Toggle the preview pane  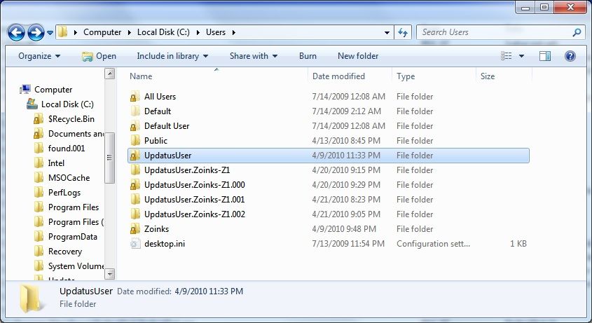tap(545, 56)
